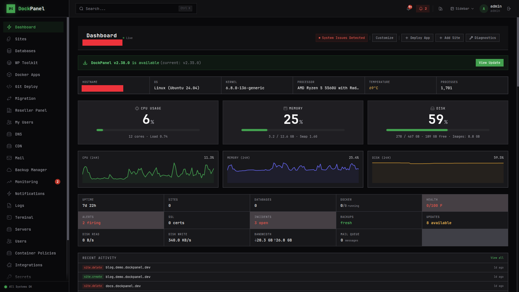Viewport: 519px width, 292px height.
Task: Open the Integrations menu item
Action: coord(33,265)
